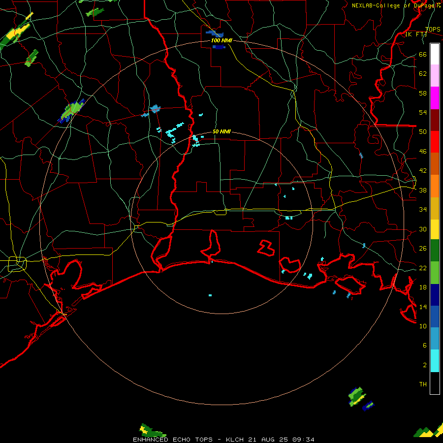Click the blue echo above the 100 NMI label

[x=215, y=34]
